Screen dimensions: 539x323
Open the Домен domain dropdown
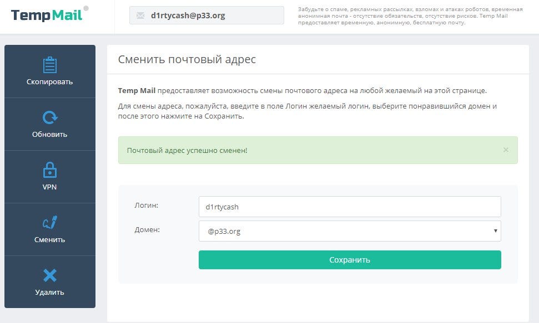pos(350,231)
